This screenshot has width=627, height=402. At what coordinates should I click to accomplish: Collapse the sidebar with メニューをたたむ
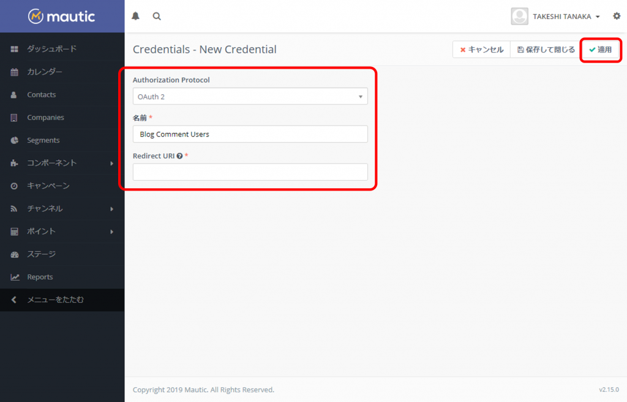pos(55,300)
